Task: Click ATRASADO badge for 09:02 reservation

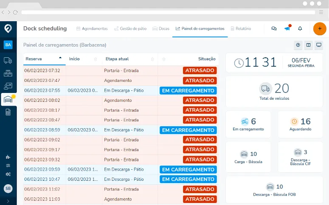Action: [x=200, y=140]
